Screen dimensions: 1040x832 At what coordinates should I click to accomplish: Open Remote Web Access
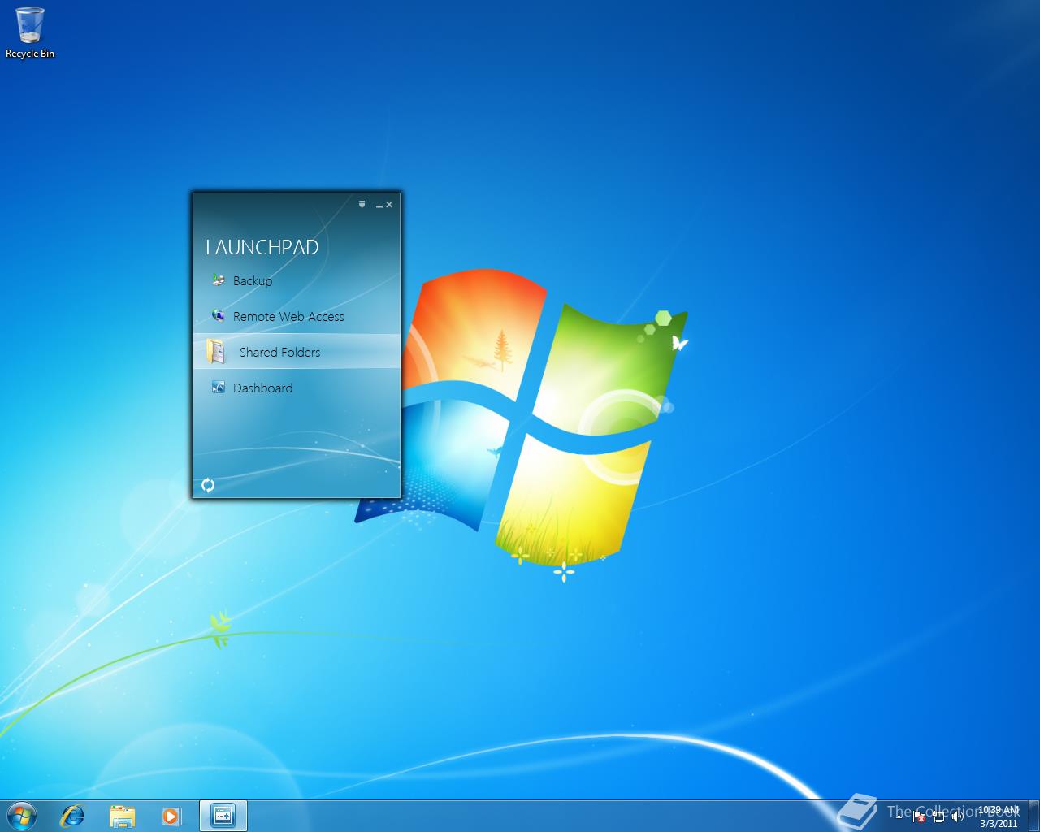[297, 316]
